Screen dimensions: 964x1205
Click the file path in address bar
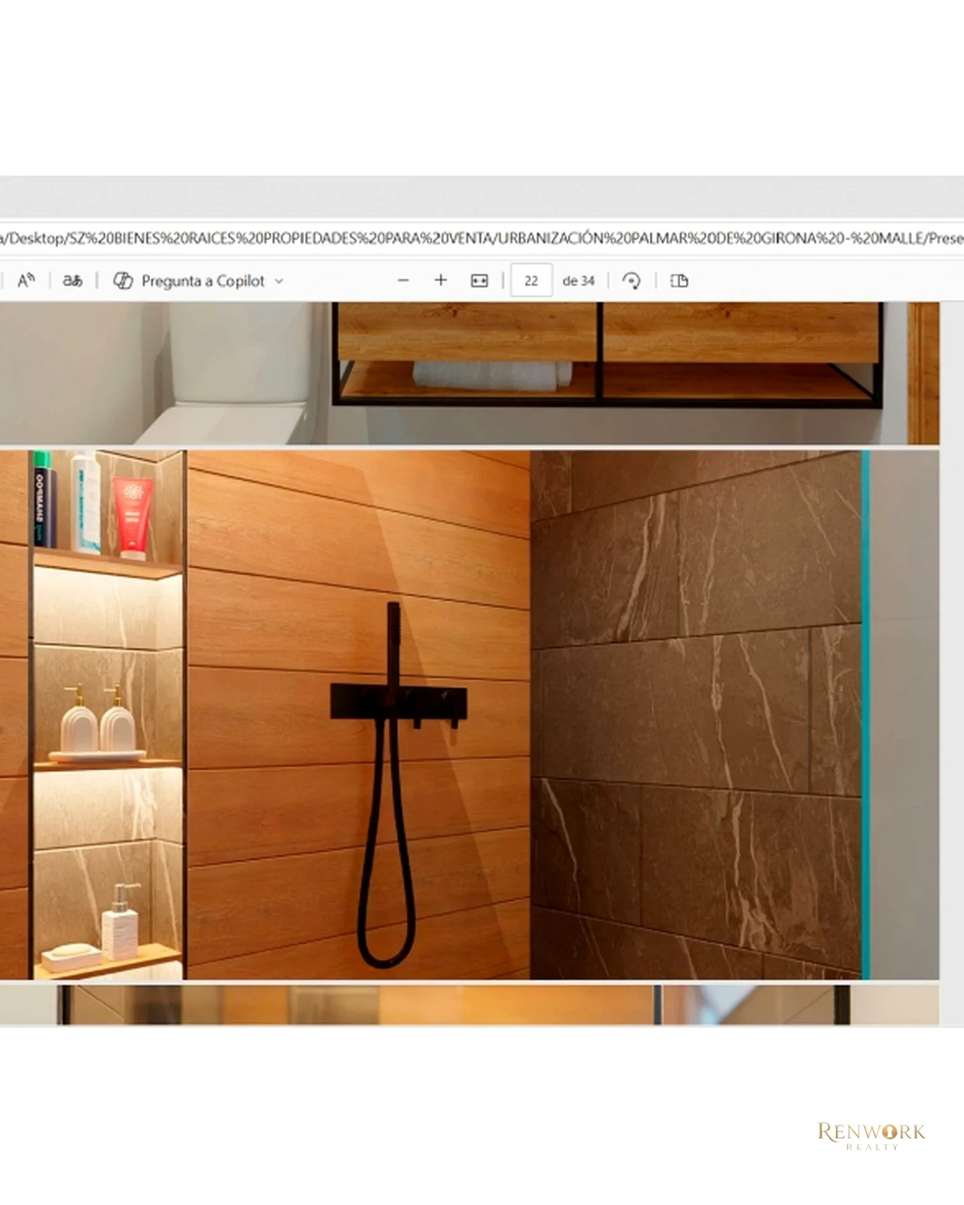(x=482, y=238)
